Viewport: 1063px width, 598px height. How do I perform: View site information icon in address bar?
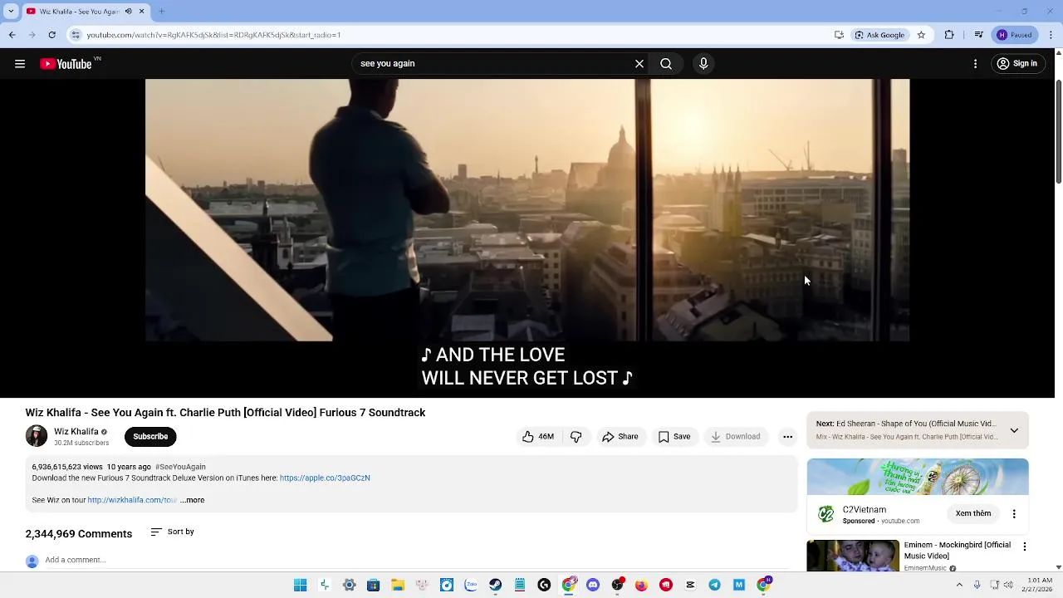[76, 35]
